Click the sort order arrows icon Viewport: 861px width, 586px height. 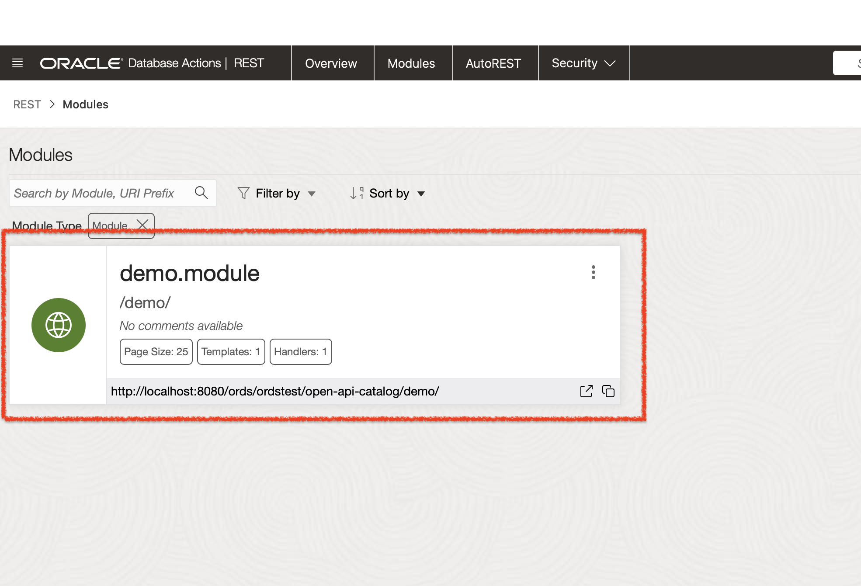pyautogui.click(x=356, y=193)
